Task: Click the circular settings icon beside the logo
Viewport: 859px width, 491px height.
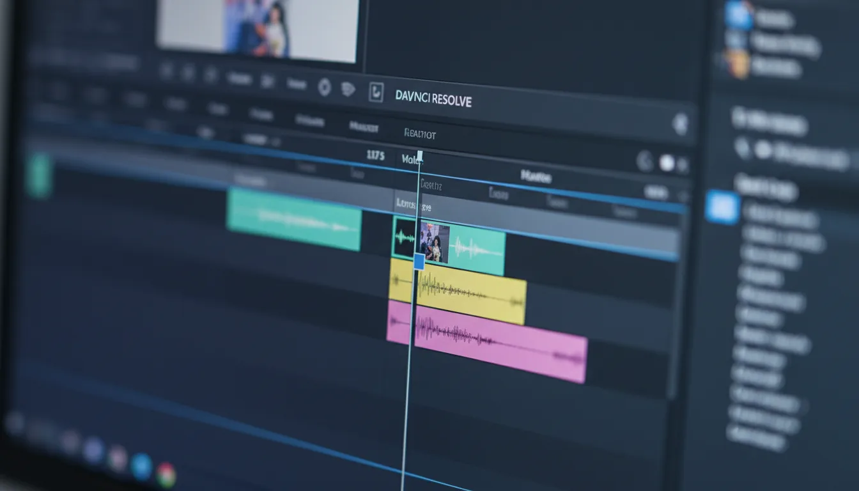Action: coord(325,88)
